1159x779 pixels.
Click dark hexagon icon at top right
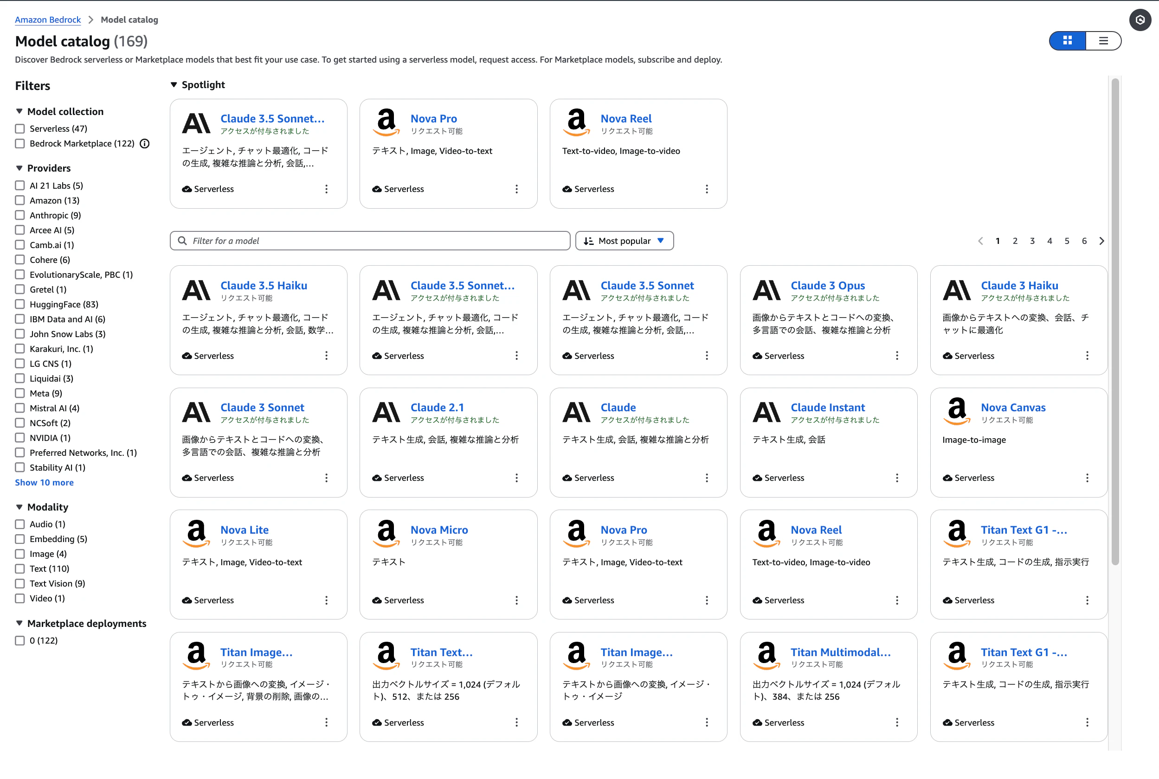pyautogui.click(x=1140, y=20)
